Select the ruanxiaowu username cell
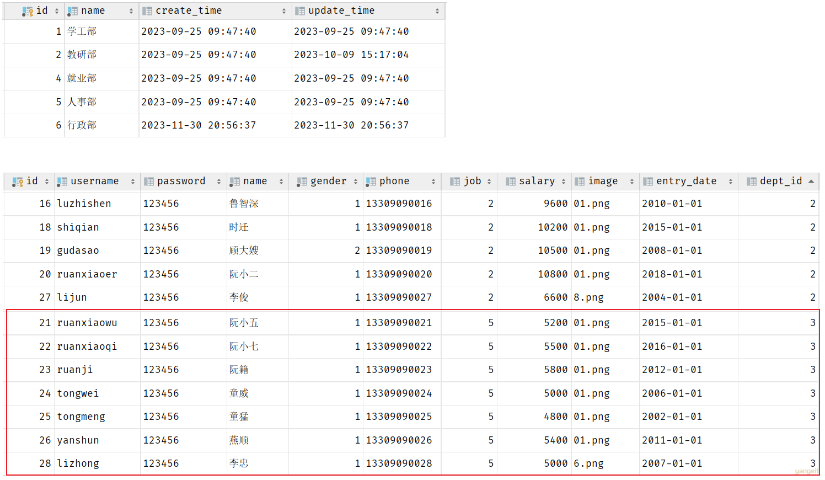The height and width of the screenshot is (480, 825). [97, 323]
